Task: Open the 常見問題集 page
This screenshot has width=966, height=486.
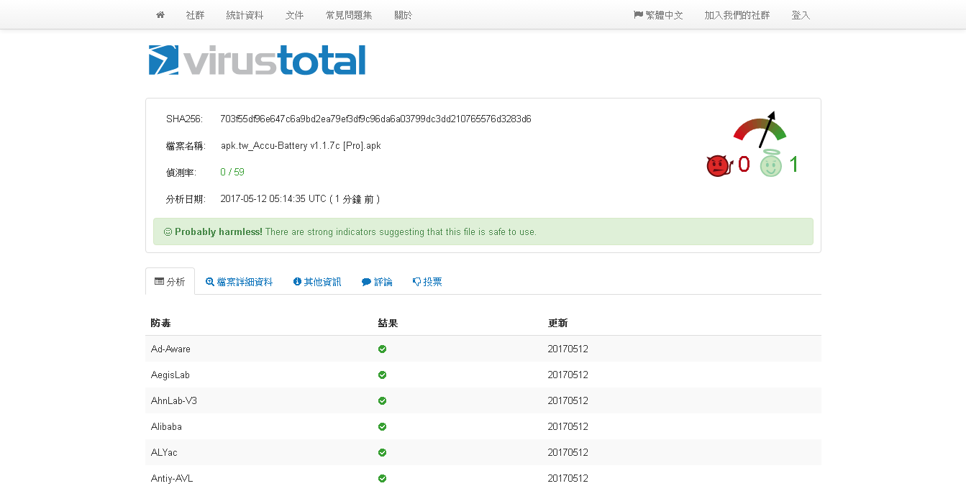Action: point(349,15)
